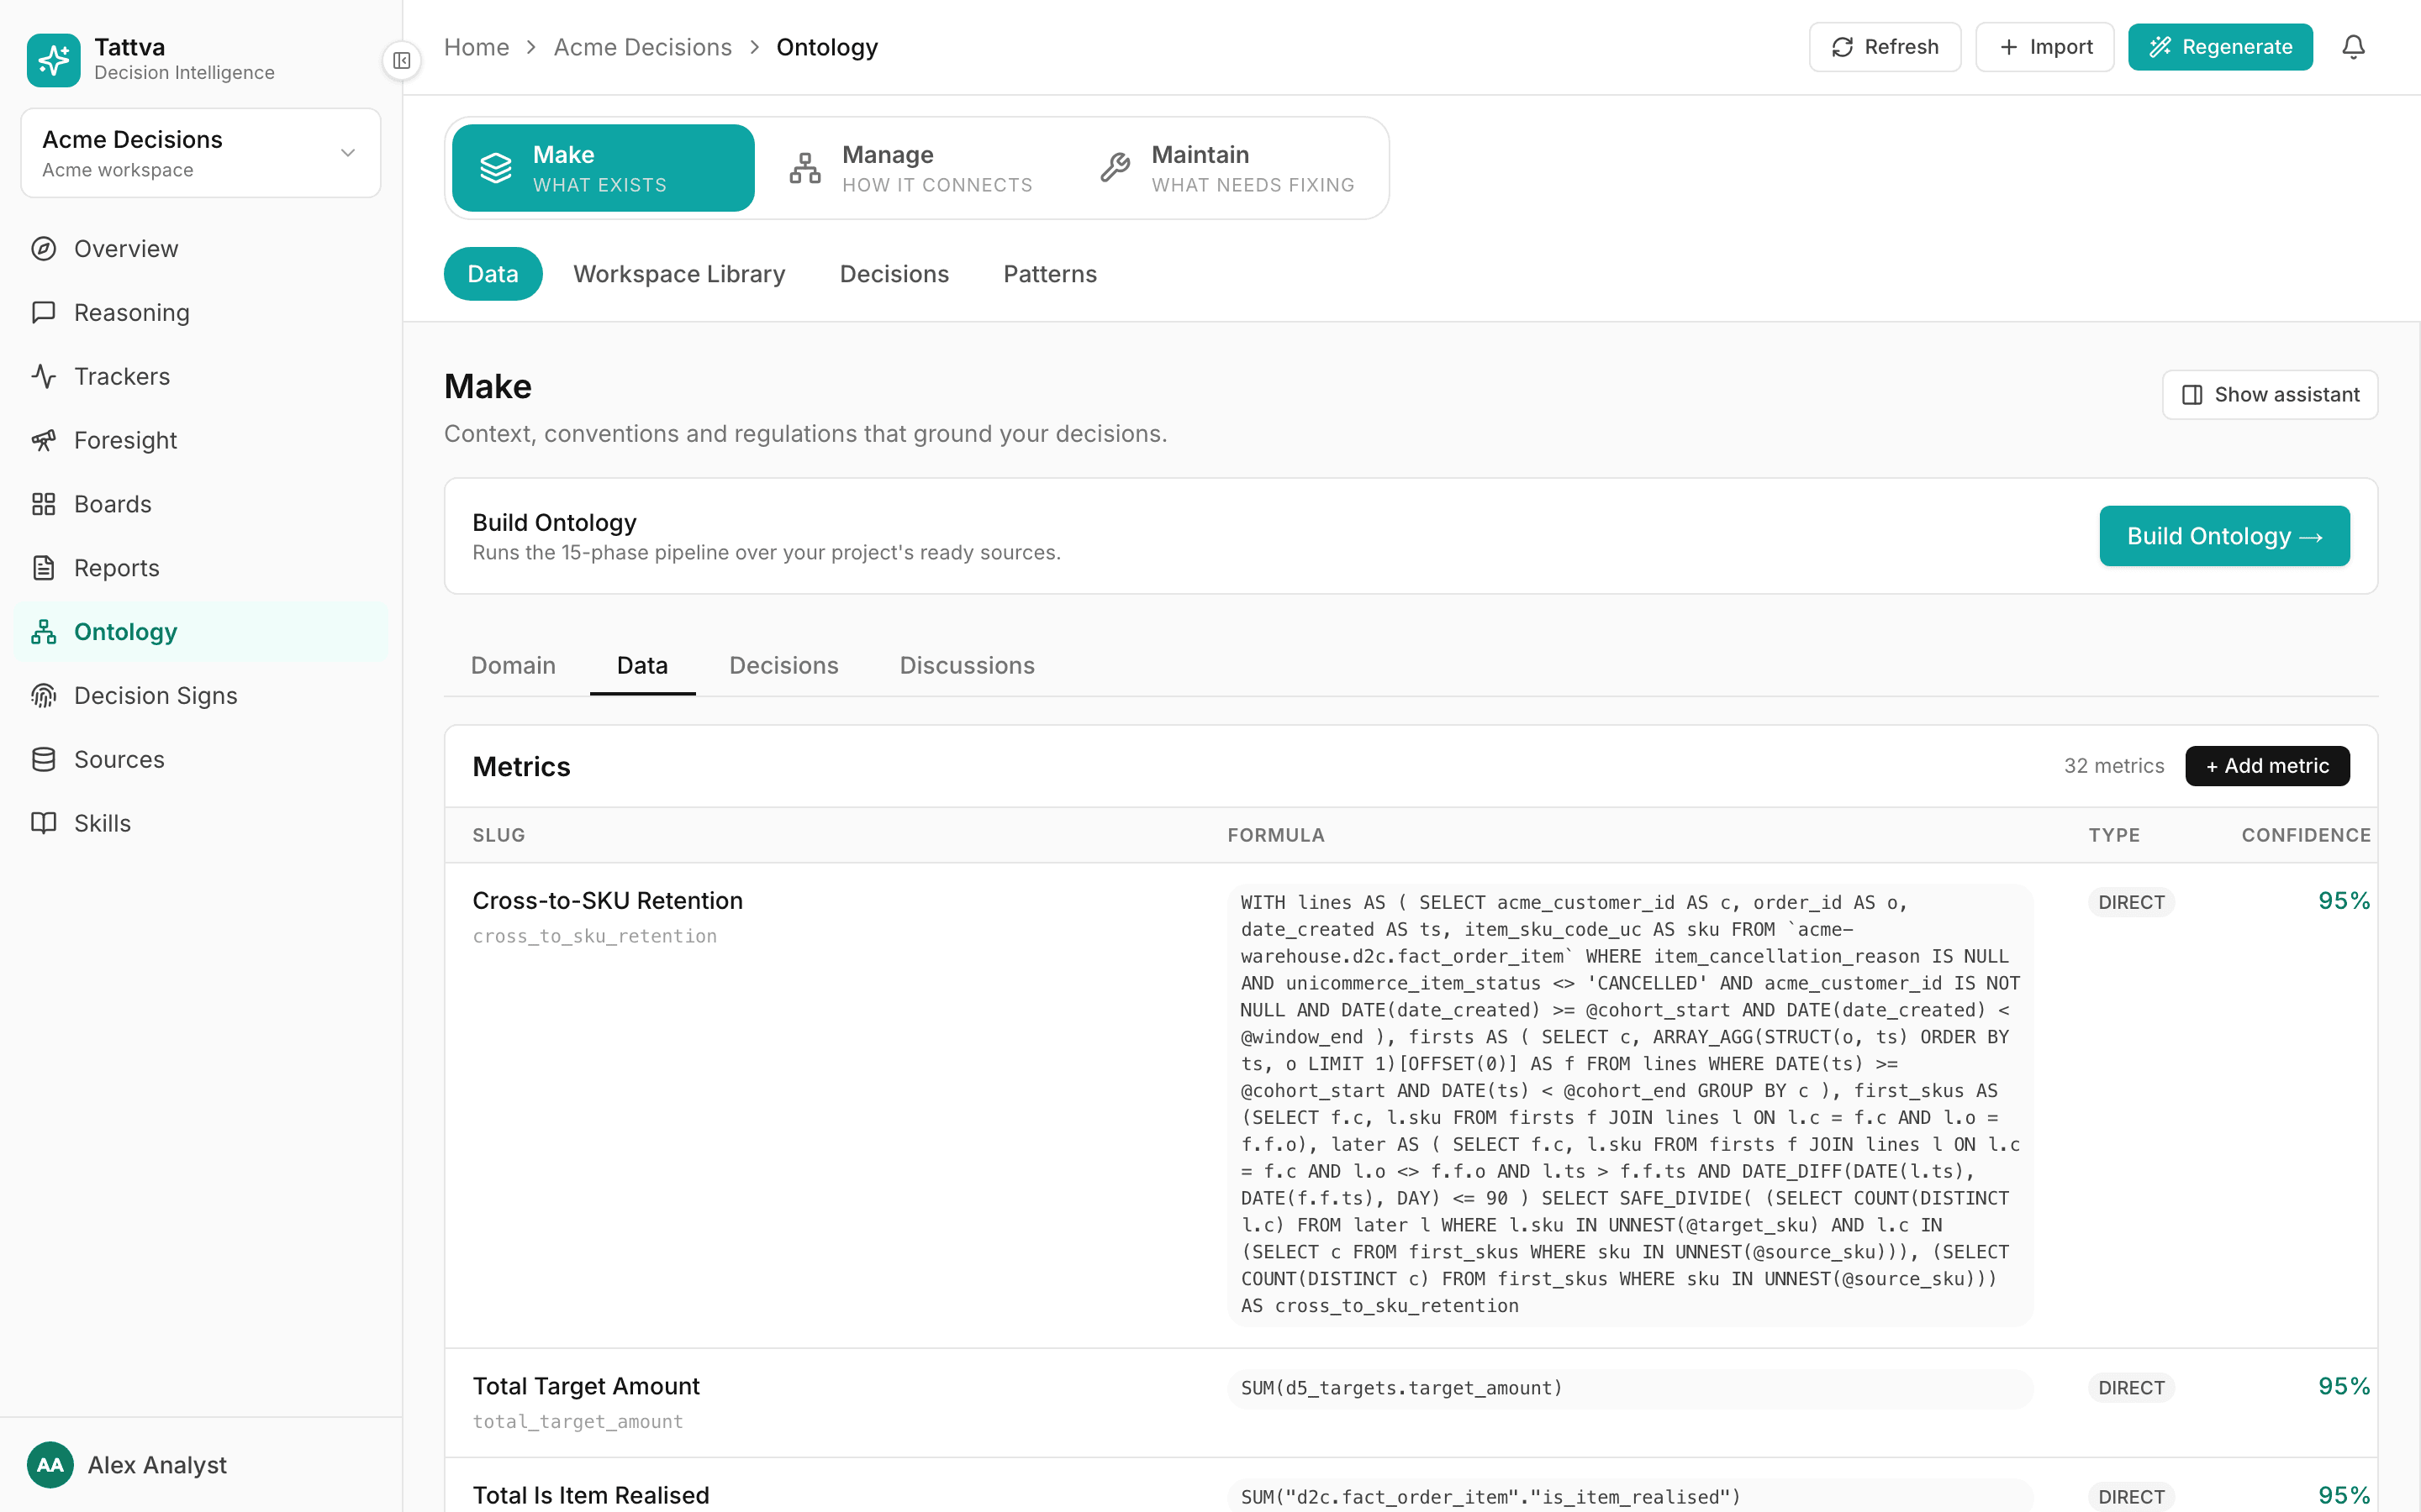Click the CONFIDENCE column header
This screenshot has height=1512, width=2421.
[2306, 835]
